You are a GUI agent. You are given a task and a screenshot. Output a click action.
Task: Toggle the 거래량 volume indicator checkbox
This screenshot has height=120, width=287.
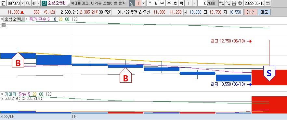[2, 94]
